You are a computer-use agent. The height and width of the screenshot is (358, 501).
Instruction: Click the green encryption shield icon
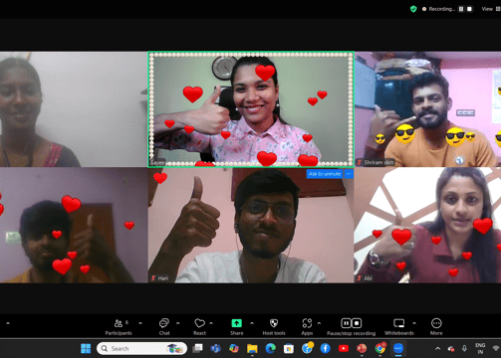tap(413, 9)
